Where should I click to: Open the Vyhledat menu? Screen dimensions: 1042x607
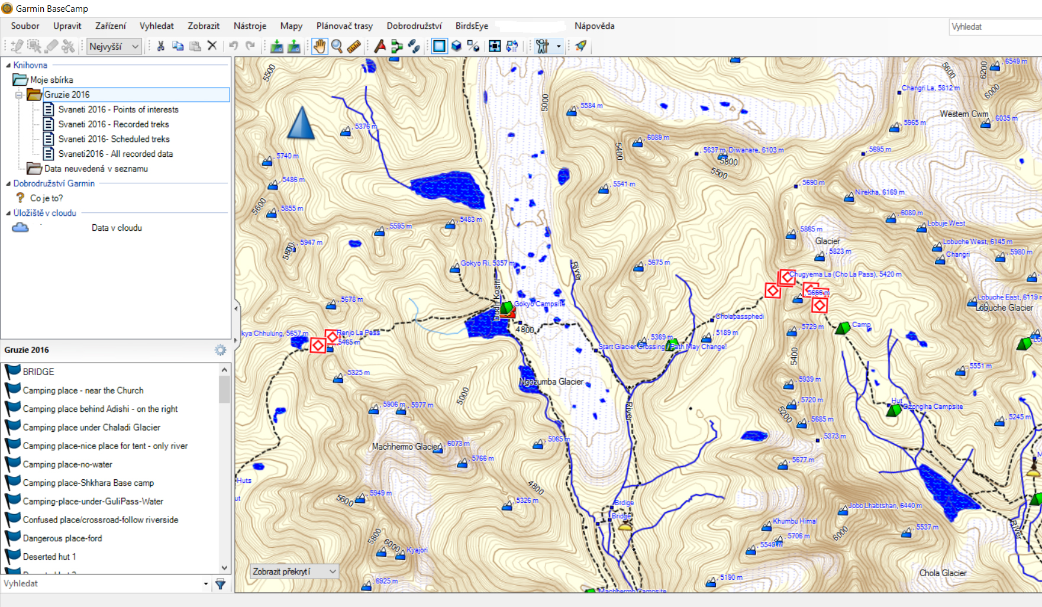pos(157,26)
